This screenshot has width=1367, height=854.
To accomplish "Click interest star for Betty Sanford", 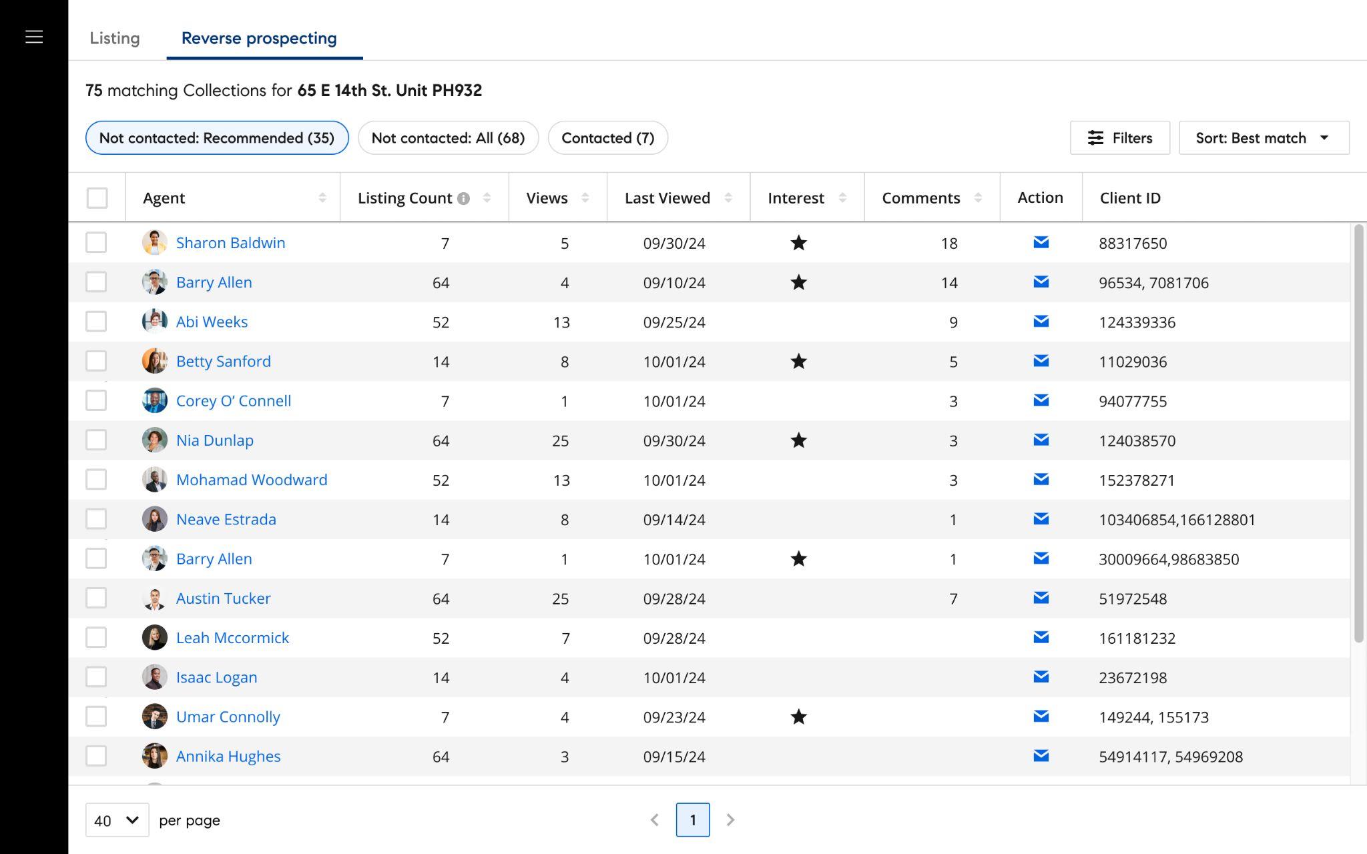I will pos(798,362).
